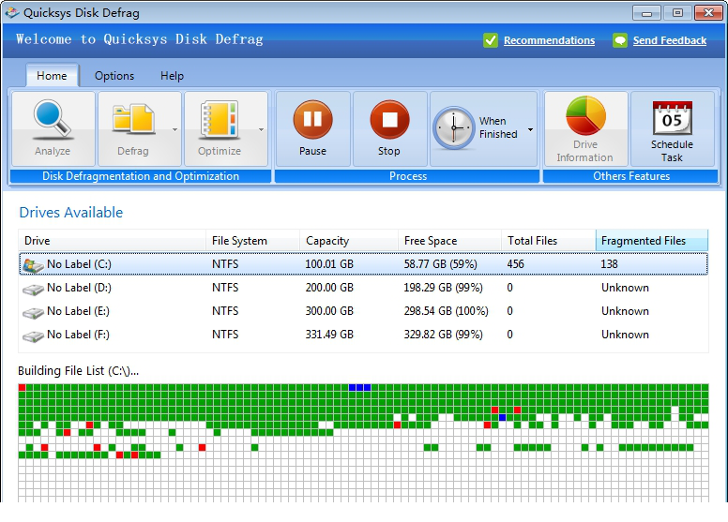Click the Windows drive icon for C:
The image size is (728, 522).
click(x=33, y=265)
